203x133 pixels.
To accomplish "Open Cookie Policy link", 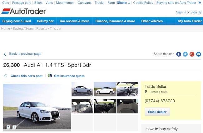I will (x=143, y=2).
